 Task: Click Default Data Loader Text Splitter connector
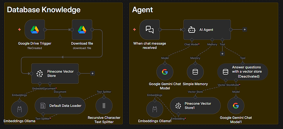click(43, 114)
